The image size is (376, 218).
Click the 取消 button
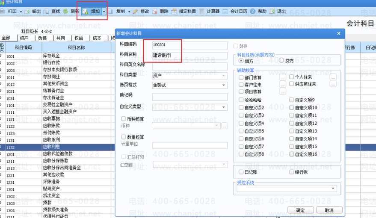pyautogui.click(x=329, y=210)
